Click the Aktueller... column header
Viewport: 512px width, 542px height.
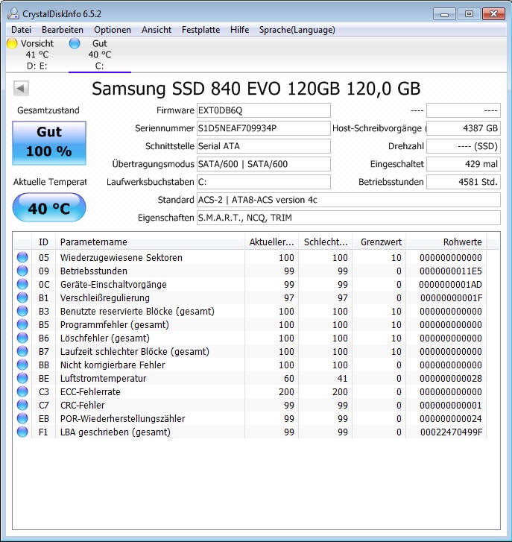tap(271, 242)
